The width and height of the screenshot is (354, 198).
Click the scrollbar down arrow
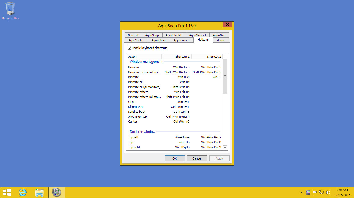tap(225, 148)
